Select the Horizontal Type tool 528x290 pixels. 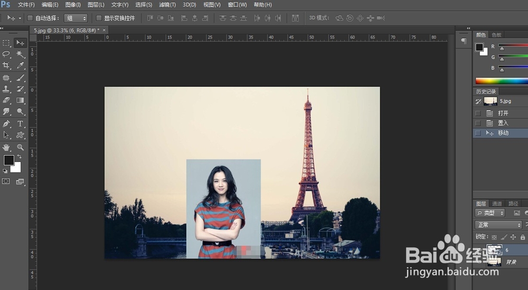(20, 123)
